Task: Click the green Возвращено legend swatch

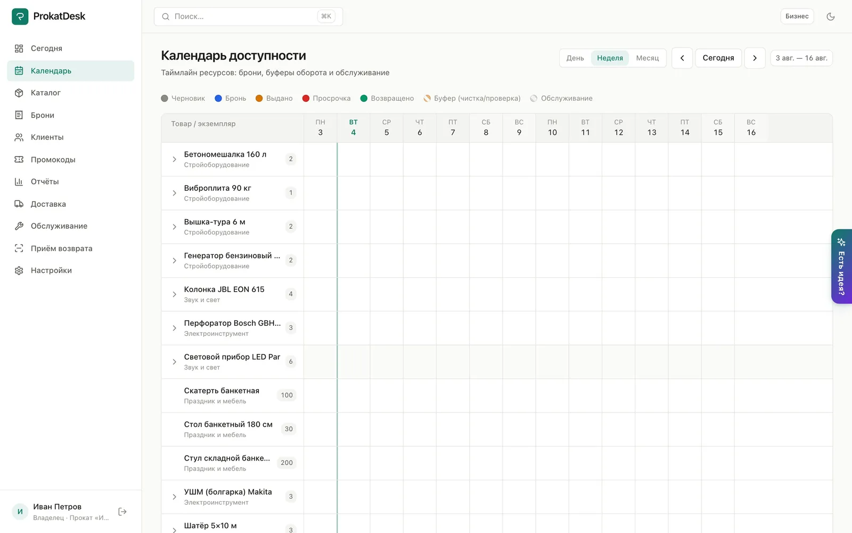Action: point(364,99)
